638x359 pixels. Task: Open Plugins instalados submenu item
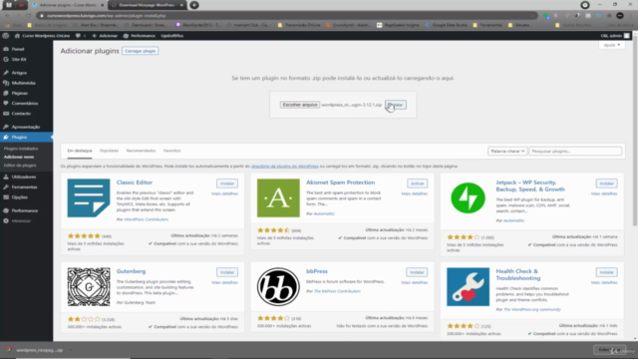click(21, 149)
